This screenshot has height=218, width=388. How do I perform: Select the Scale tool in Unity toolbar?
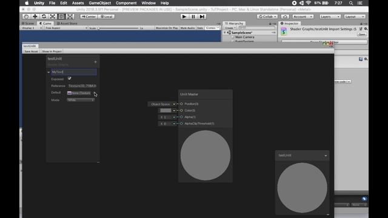(53, 16)
